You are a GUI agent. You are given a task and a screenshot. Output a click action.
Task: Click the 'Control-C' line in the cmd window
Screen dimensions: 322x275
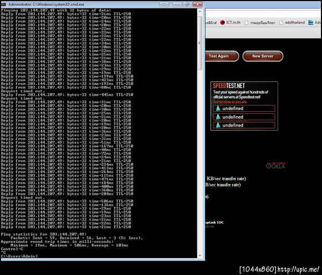(12, 249)
